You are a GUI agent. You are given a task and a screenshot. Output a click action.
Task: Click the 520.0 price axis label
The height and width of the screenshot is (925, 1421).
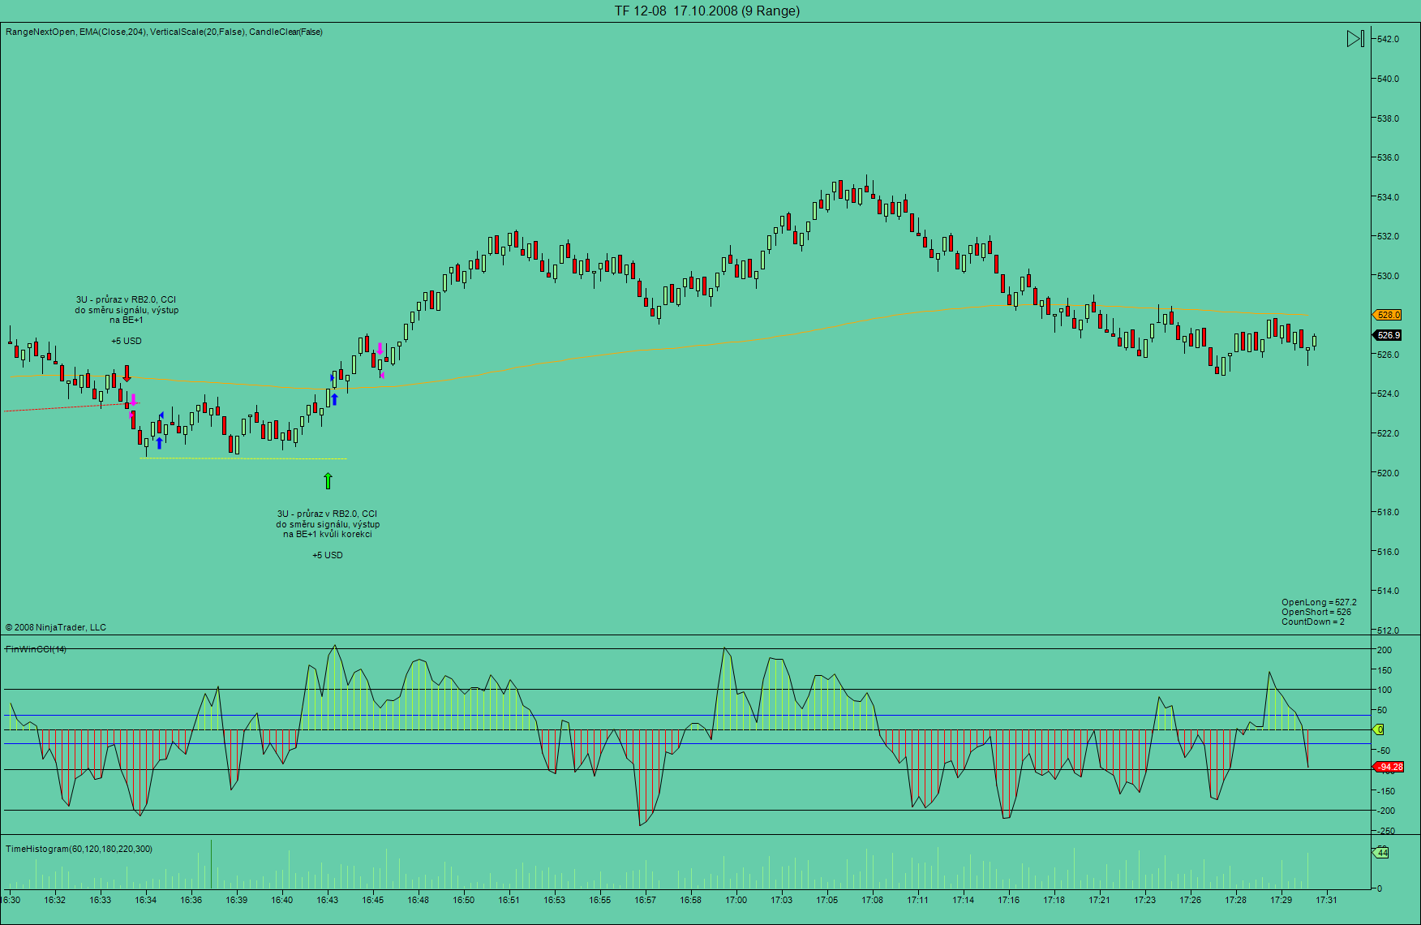tap(1388, 473)
